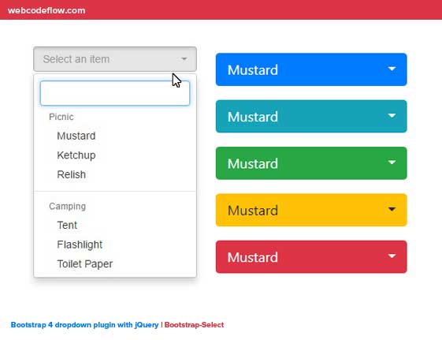Open the yellow Mustard dropdown
442x340 pixels.
[311, 210]
